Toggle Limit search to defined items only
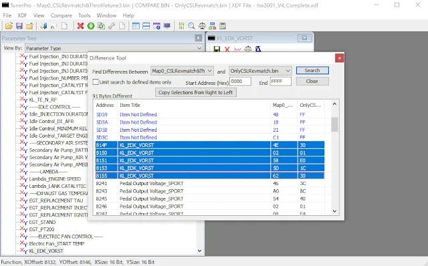This screenshot has height=266, width=428. (96, 82)
